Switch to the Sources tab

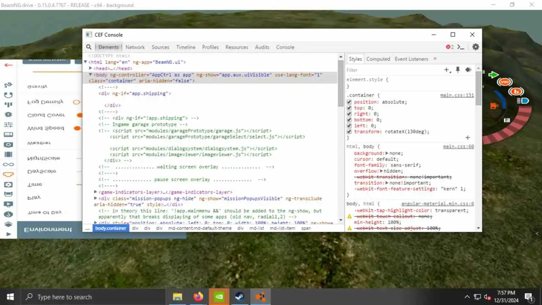point(160,47)
